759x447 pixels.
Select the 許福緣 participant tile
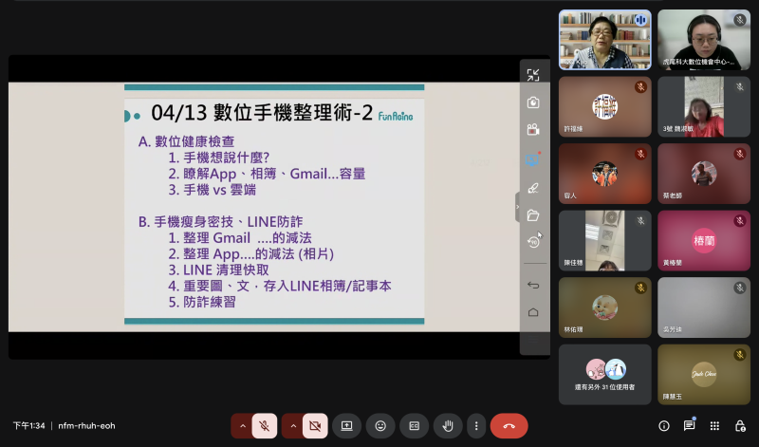tap(604, 106)
